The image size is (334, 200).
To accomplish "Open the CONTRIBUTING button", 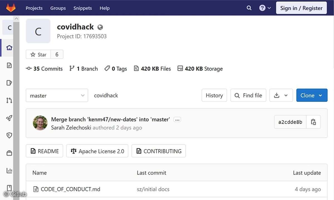I will click(159, 151).
